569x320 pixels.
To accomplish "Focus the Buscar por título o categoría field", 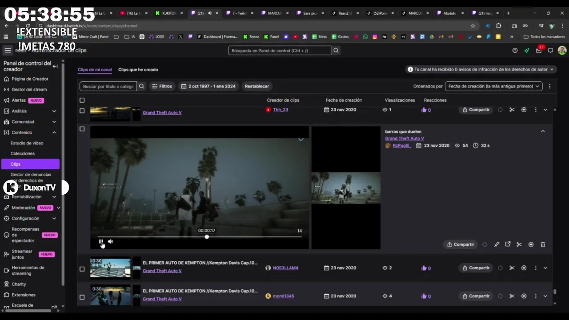I will (x=108, y=86).
